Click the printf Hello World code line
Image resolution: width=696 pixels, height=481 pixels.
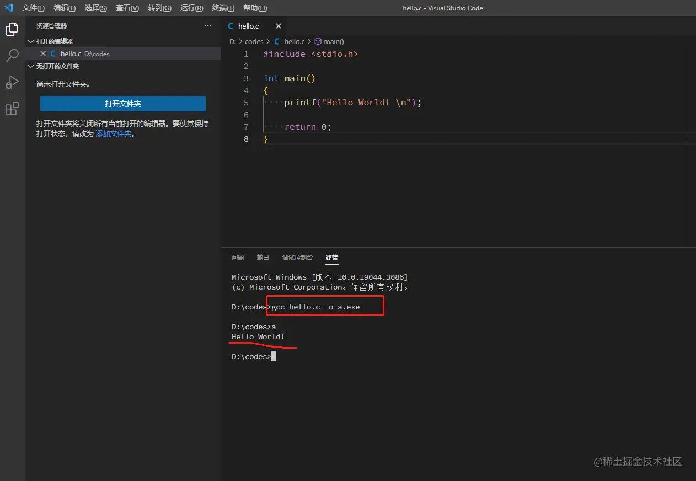point(353,103)
